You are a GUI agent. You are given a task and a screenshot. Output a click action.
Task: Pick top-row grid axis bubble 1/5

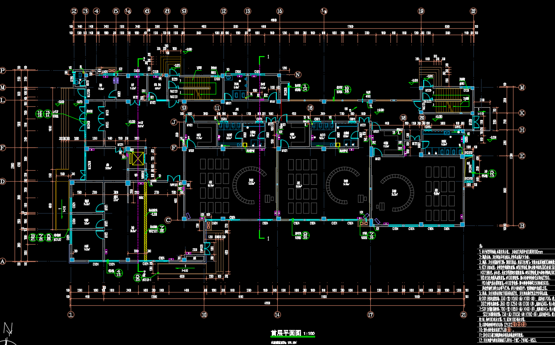(x=128, y=11)
